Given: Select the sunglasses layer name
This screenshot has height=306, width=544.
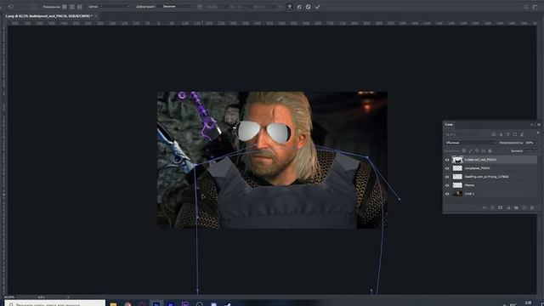Looking at the screenshot, I should click(478, 168).
